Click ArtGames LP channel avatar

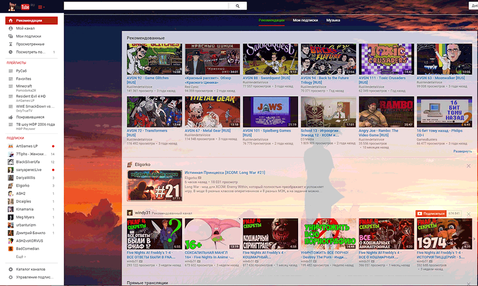click(x=11, y=146)
